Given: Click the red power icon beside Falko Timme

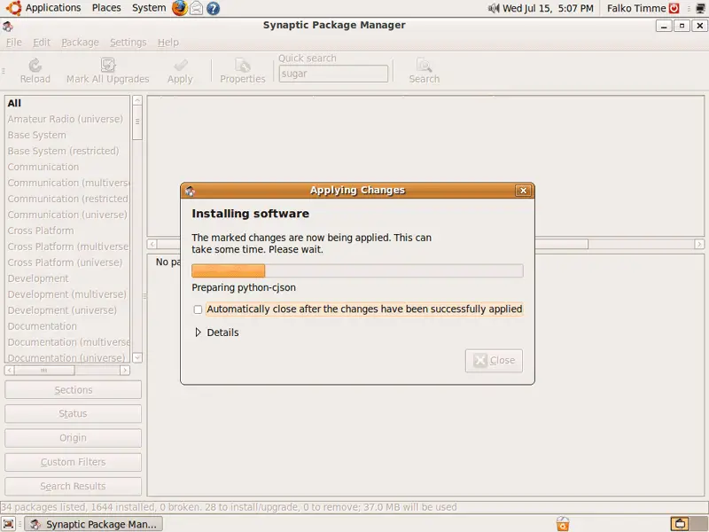Looking at the screenshot, I should (674, 8).
